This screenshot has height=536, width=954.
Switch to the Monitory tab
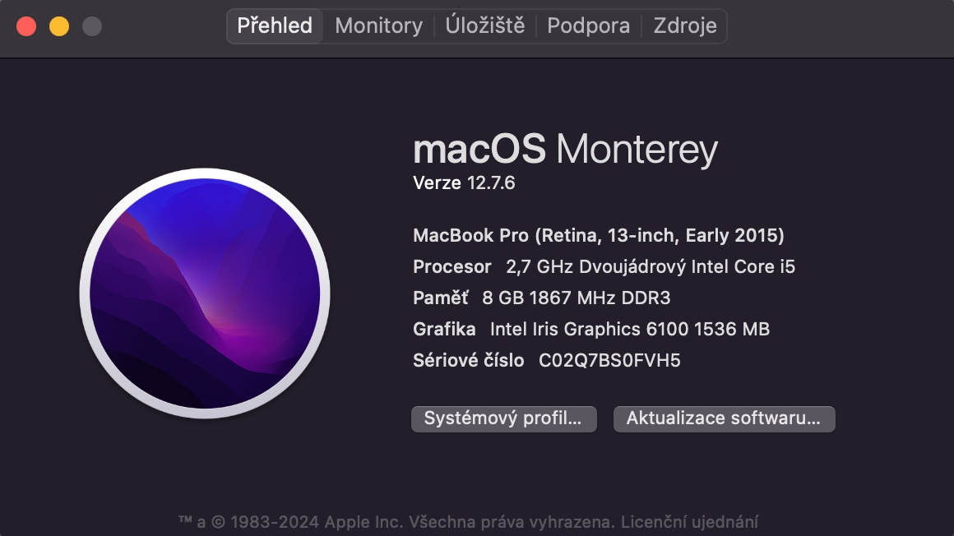click(x=377, y=25)
